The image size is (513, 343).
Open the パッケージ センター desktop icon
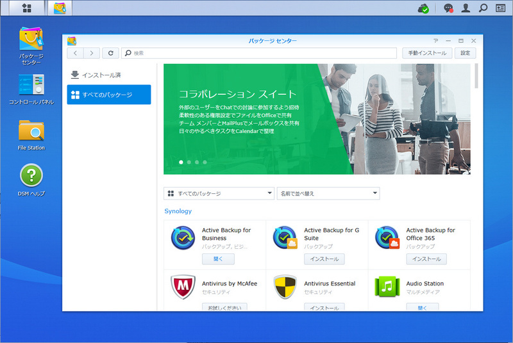[31, 45]
